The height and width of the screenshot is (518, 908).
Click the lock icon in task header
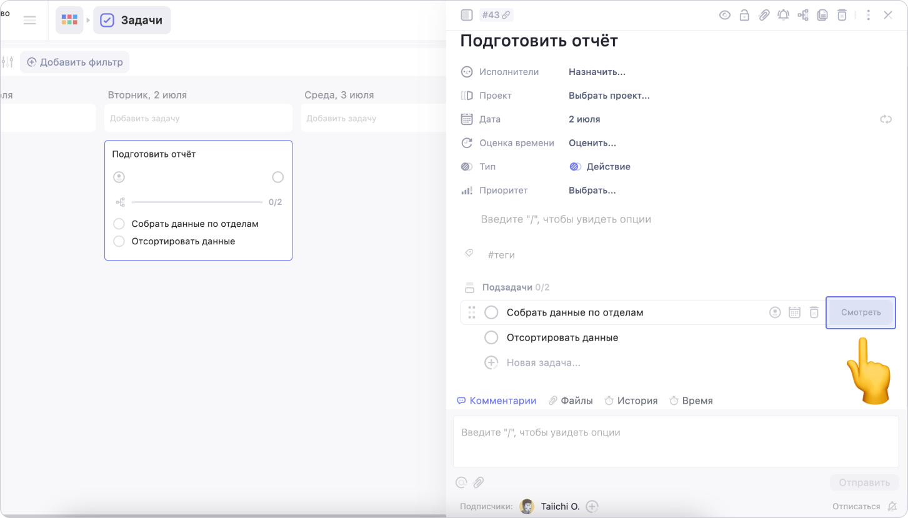(744, 15)
